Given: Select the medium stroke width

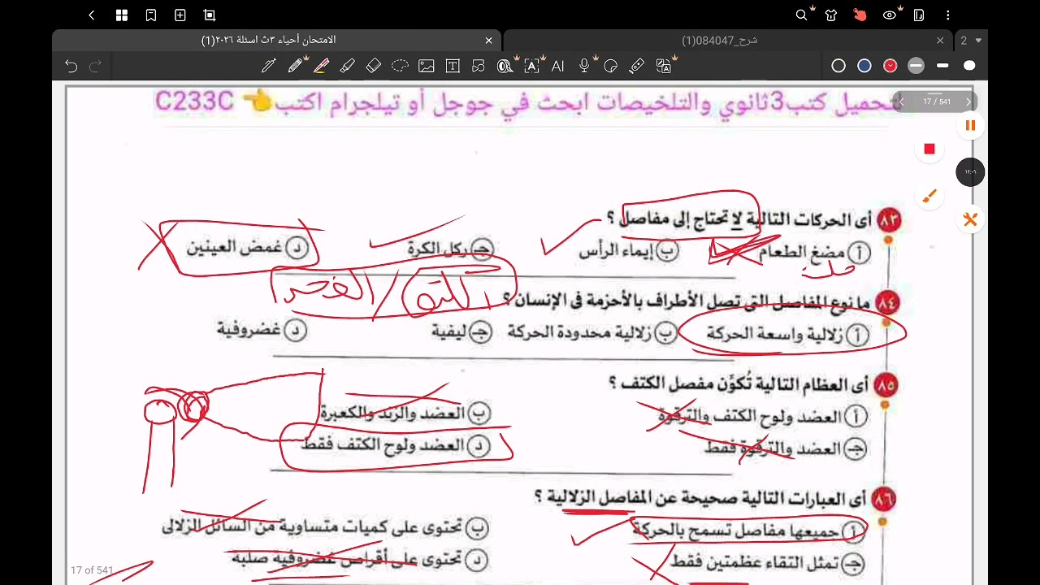Looking at the screenshot, I should point(942,66).
